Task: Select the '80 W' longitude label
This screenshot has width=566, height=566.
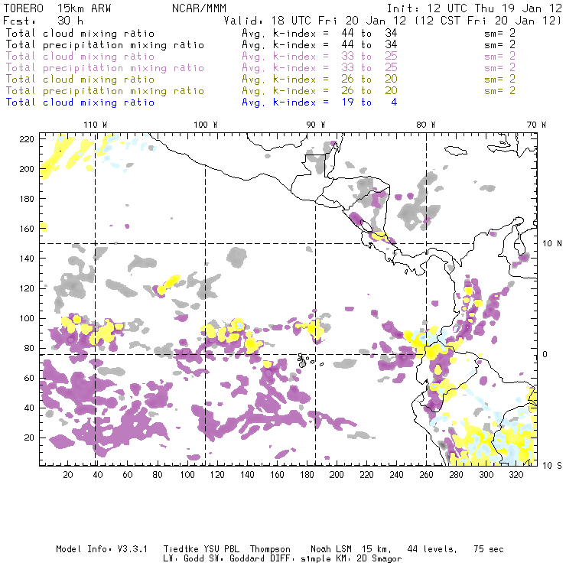Action: point(426,125)
